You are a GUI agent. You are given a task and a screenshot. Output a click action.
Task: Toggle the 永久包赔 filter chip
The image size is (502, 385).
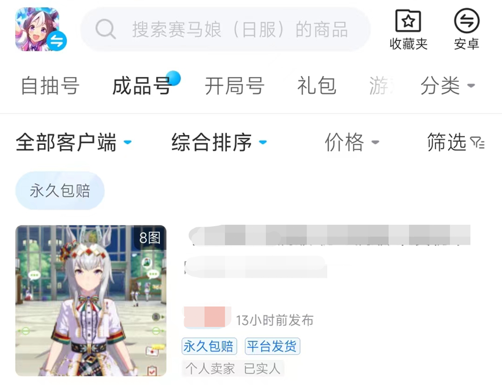(x=60, y=191)
